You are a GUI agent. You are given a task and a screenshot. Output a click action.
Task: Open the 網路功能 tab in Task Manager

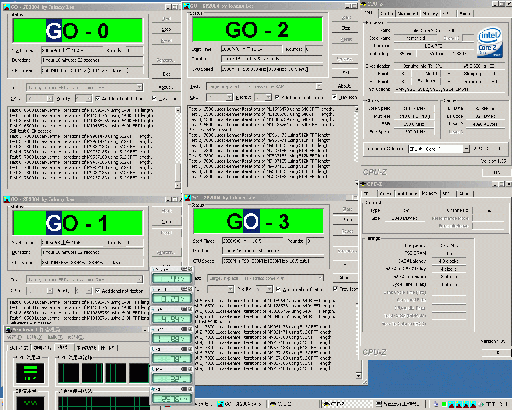point(86,348)
